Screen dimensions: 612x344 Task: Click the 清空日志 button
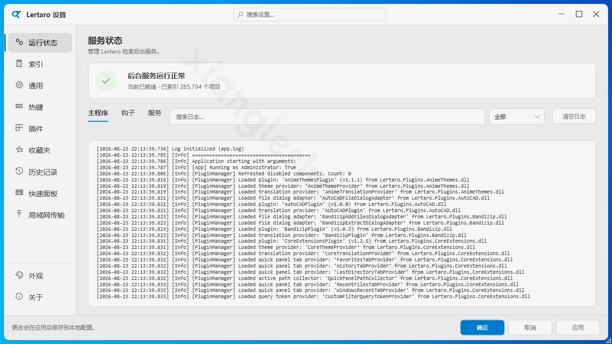click(574, 117)
